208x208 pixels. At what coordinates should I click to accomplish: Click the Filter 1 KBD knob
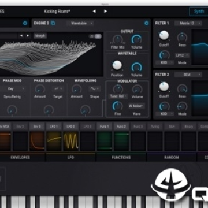pos(164,55)
